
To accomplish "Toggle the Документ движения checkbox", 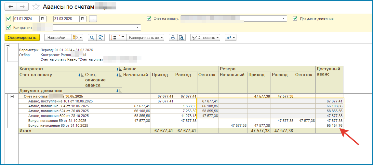I will [x=295, y=19].
